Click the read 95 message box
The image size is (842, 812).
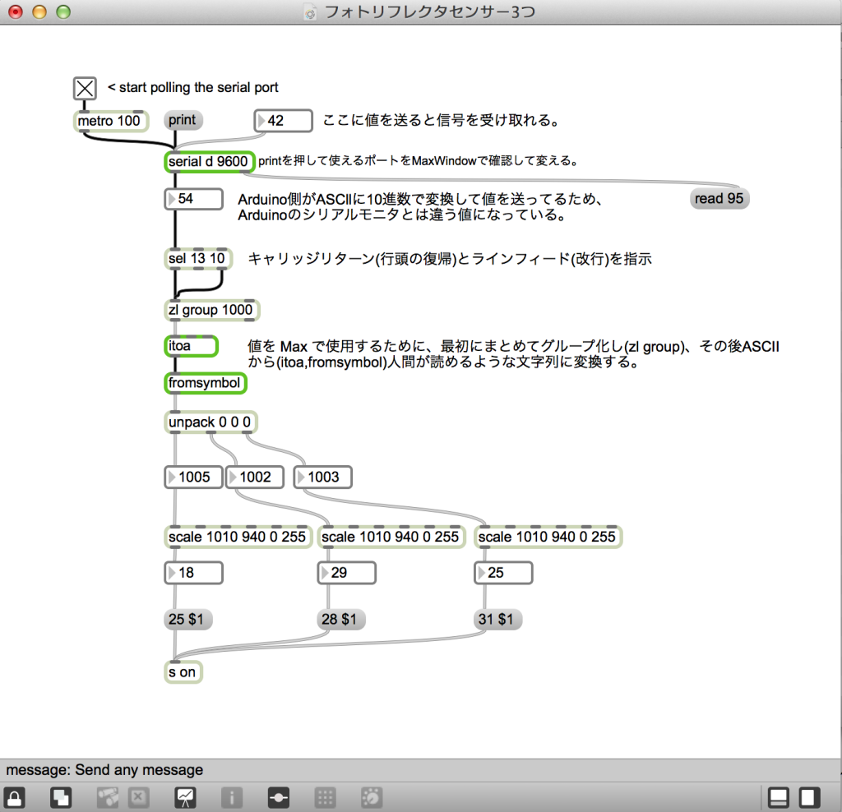719,198
